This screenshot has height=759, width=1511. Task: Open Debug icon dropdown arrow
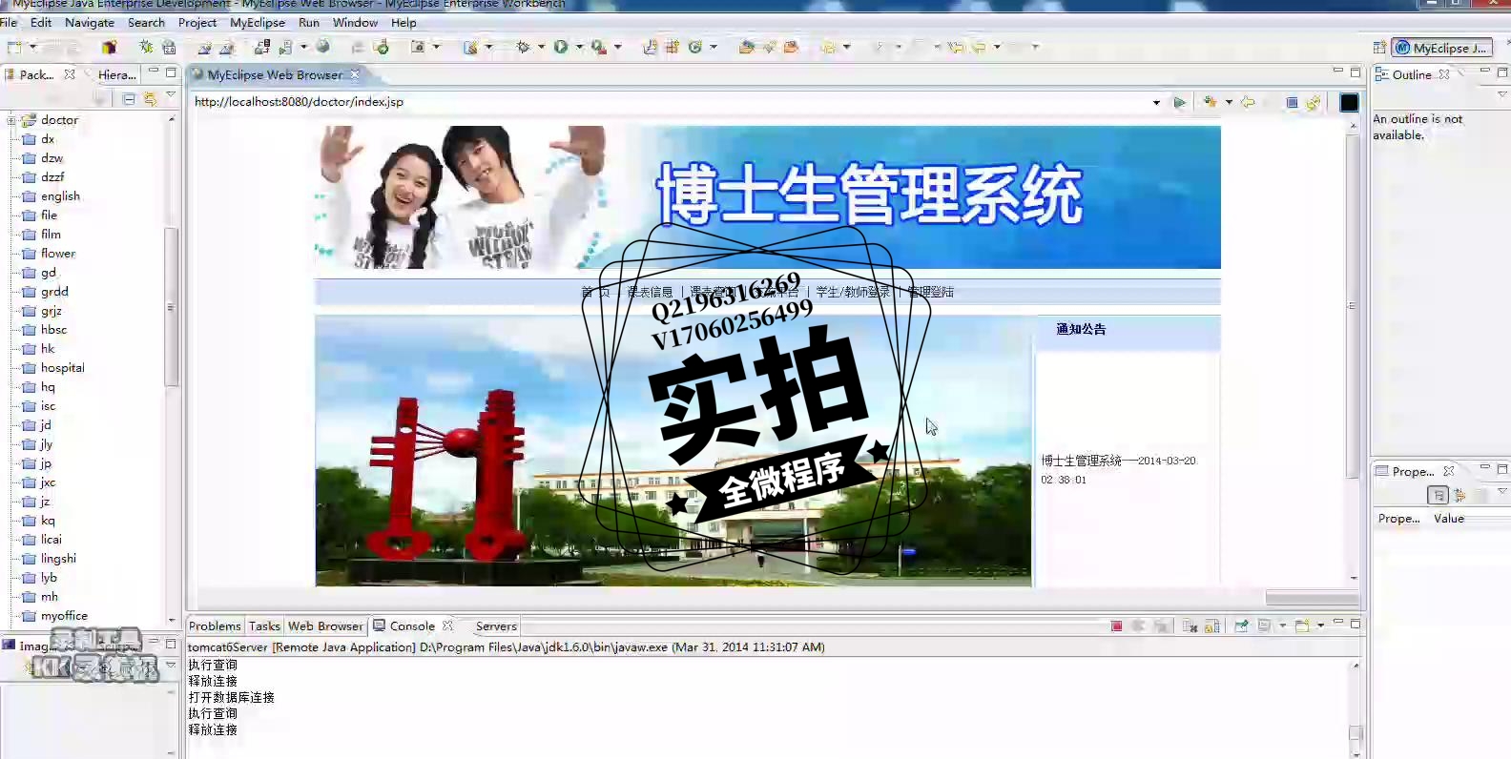[x=541, y=47]
